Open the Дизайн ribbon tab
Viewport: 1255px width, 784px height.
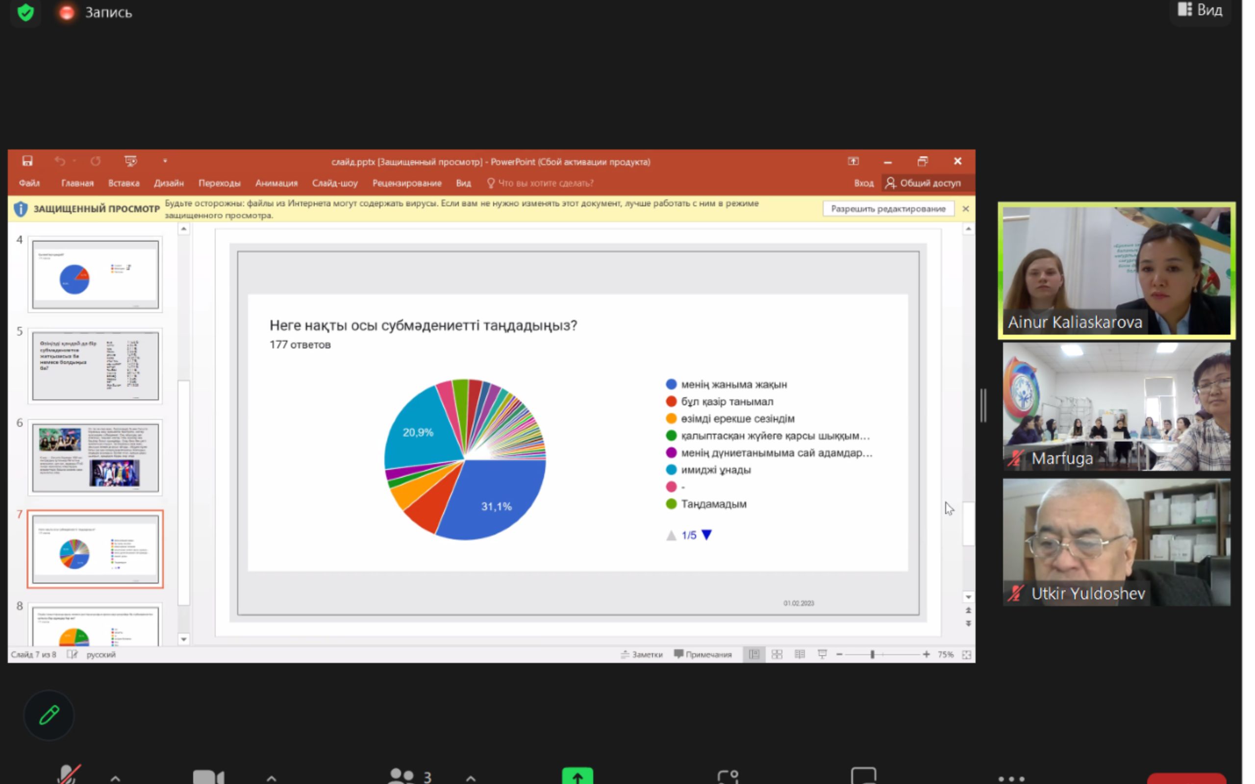(169, 183)
